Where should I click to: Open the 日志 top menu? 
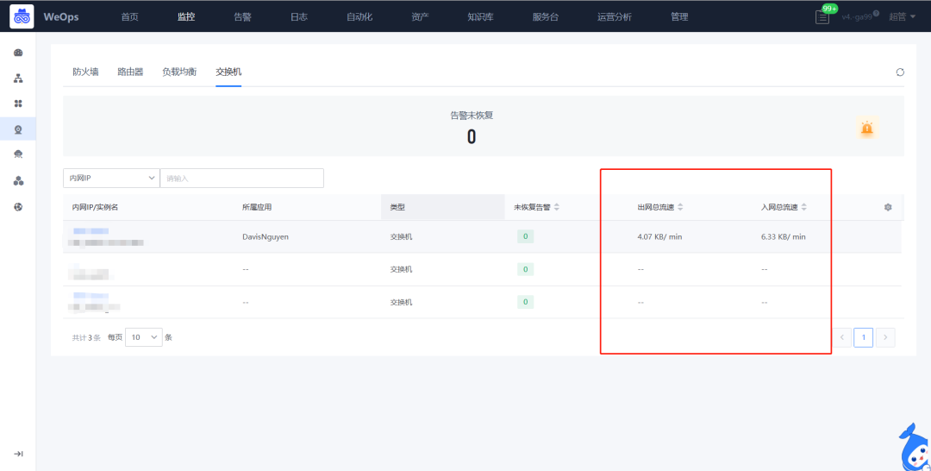(x=298, y=17)
